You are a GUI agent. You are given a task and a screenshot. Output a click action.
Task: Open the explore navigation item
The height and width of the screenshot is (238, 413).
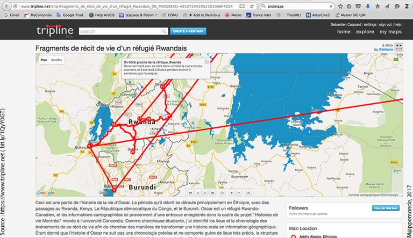pyautogui.click(x=365, y=32)
